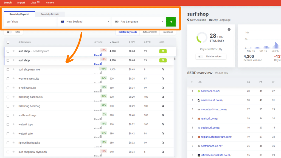281x158 pixels.
Task: Sort by Search volume column
Action: (x=114, y=42)
